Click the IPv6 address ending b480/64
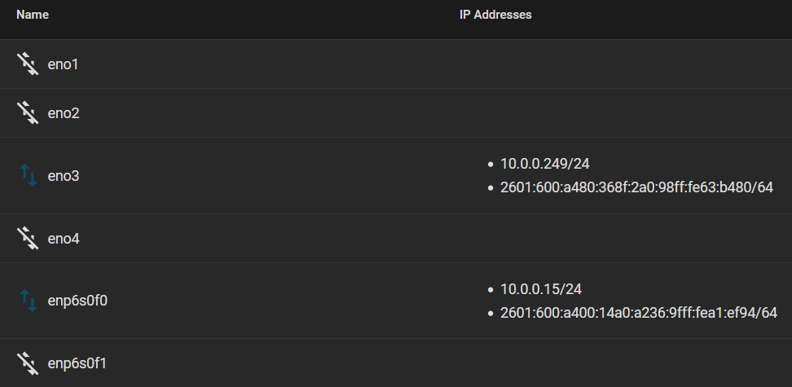This screenshot has height=387, width=792. pos(637,187)
